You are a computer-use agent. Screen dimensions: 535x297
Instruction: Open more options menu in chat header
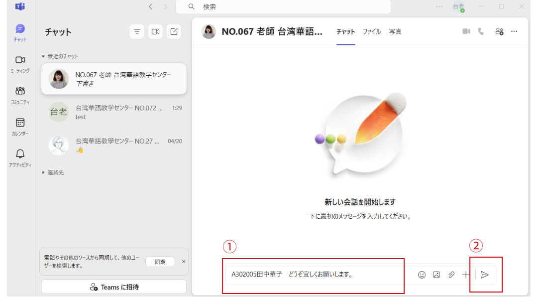click(x=514, y=31)
